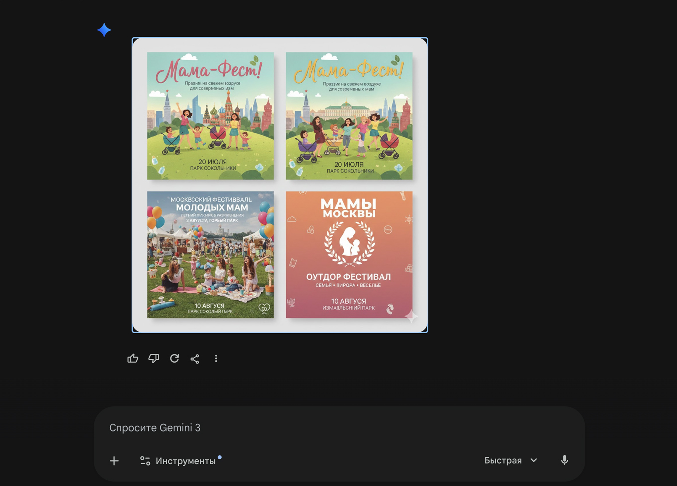Expand the chevron next to Быстрая
This screenshot has height=486, width=677.
pos(534,460)
